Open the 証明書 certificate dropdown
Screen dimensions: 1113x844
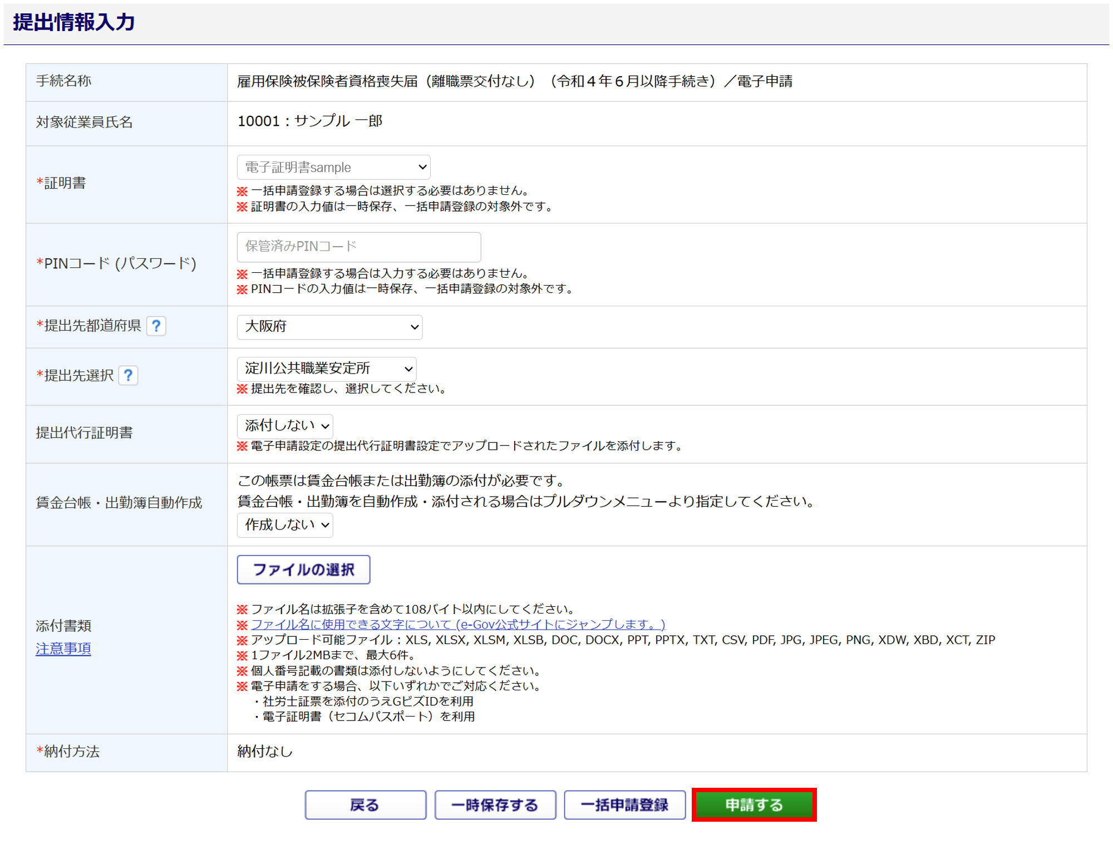333,167
